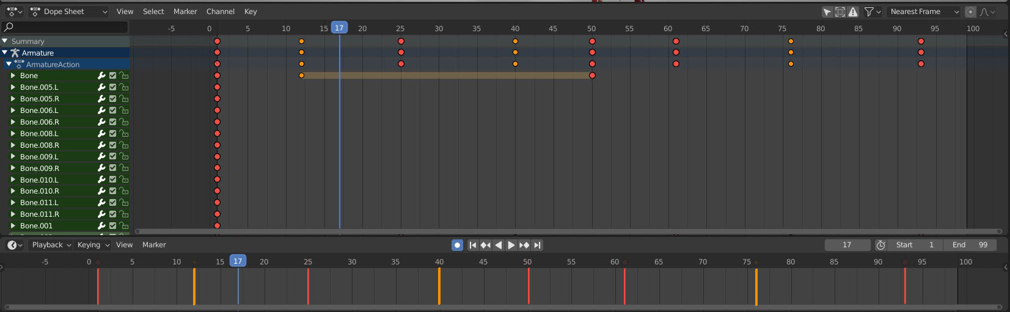
Task: Expand the Bone.005.L channel group
Action: 13,87
